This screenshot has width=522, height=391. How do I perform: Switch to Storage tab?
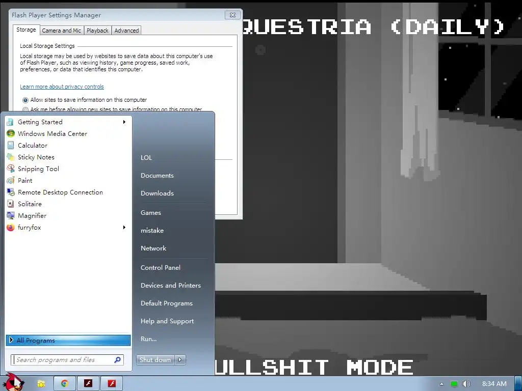pyautogui.click(x=26, y=30)
